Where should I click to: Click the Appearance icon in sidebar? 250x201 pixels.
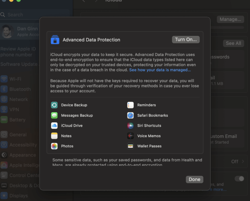click(x=4, y=155)
